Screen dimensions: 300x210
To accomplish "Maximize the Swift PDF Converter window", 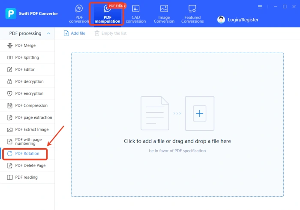I will [285, 6].
